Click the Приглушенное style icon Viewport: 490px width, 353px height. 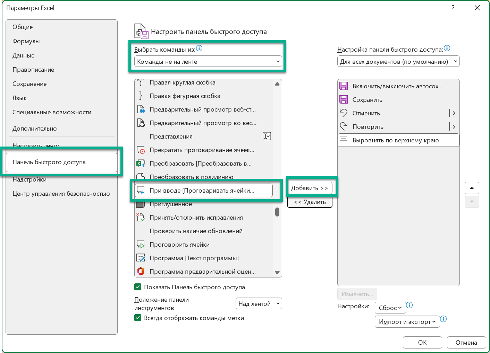tap(141, 204)
